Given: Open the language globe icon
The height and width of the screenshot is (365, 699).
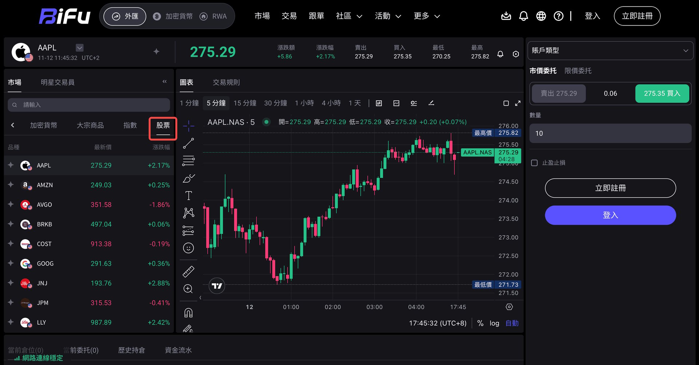Looking at the screenshot, I should [541, 16].
